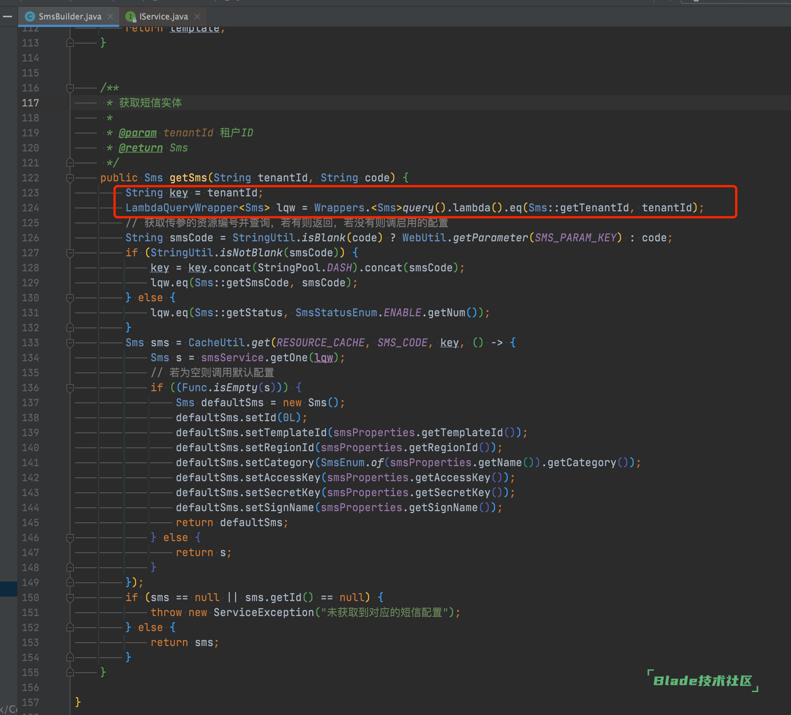Collapse the sms null check fold on line 150
The height and width of the screenshot is (715, 791).
70,598
